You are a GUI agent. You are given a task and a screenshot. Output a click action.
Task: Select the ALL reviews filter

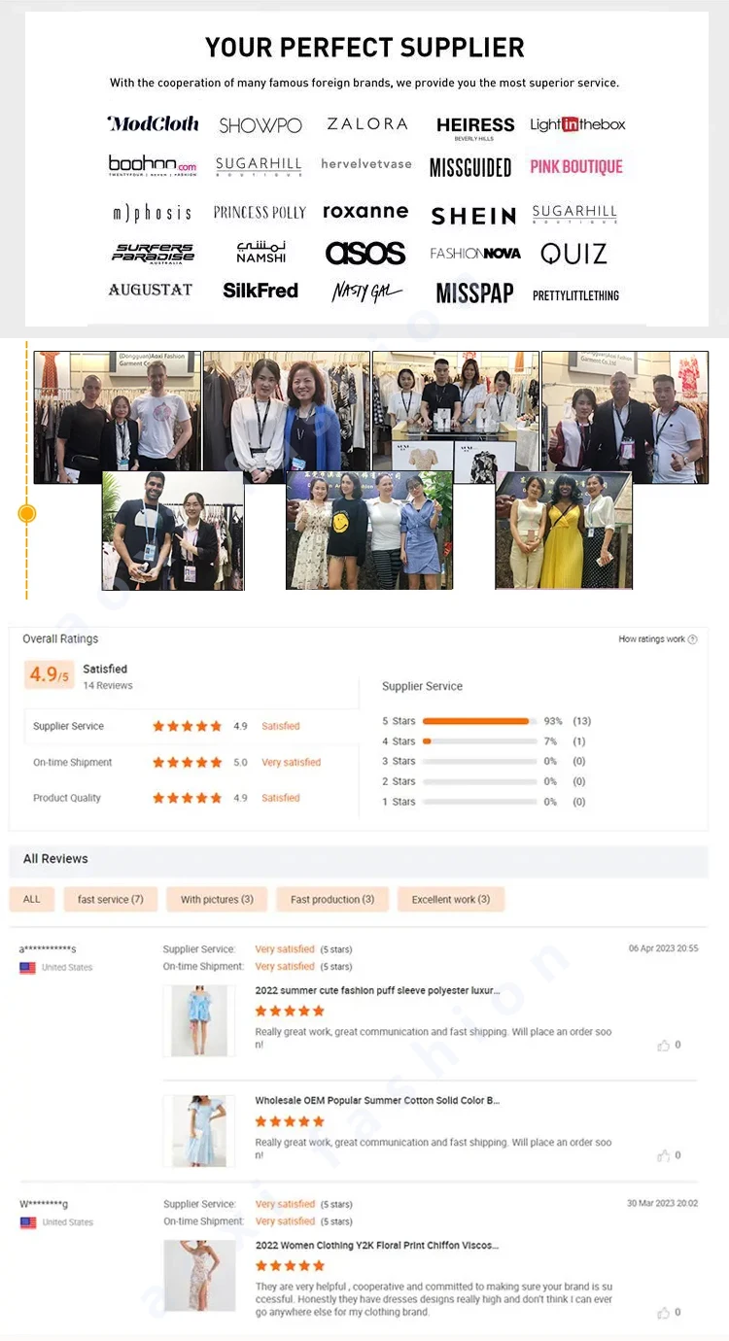[x=32, y=899]
